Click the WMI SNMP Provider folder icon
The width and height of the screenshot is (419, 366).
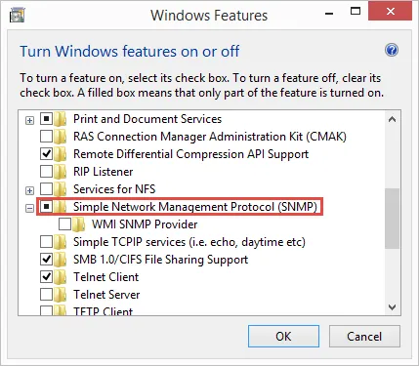(x=79, y=224)
